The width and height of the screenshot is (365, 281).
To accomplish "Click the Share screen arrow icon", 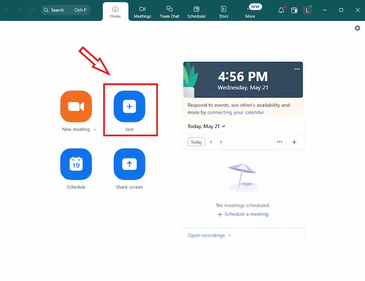I will click(129, 164).
